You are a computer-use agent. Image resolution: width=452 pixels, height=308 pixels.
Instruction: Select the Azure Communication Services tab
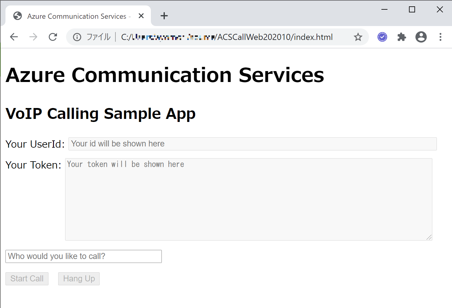(78, 16)
